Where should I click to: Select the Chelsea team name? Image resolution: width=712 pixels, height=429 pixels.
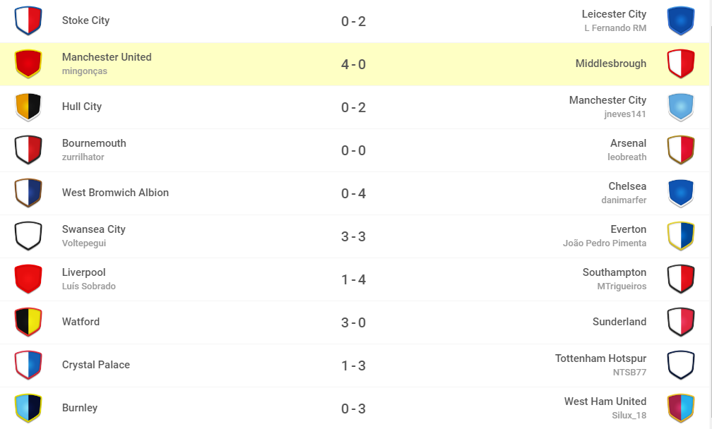[627, 186]
